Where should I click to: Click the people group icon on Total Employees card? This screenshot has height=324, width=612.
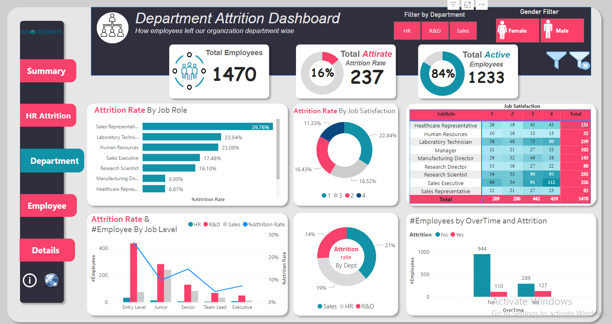point(189,71)
